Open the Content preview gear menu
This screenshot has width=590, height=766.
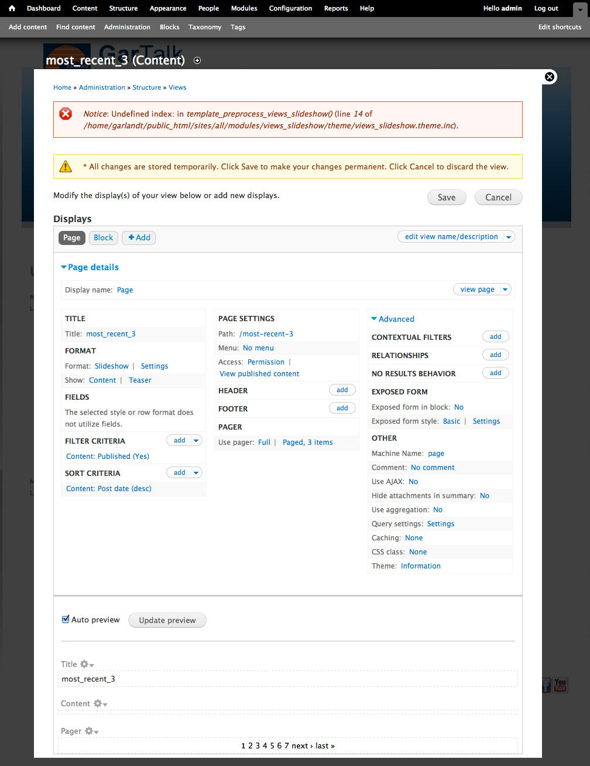click(100, 703)
